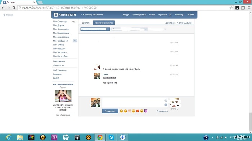Image resolution: width=252 pixels, height=141 pixels.
Task: Insert the grinning face emoji
Action: click(x=134, y=111)
